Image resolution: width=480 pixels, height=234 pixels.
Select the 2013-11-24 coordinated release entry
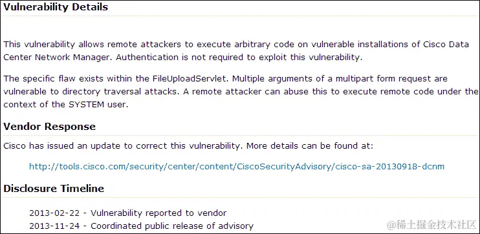pos(142,226)
